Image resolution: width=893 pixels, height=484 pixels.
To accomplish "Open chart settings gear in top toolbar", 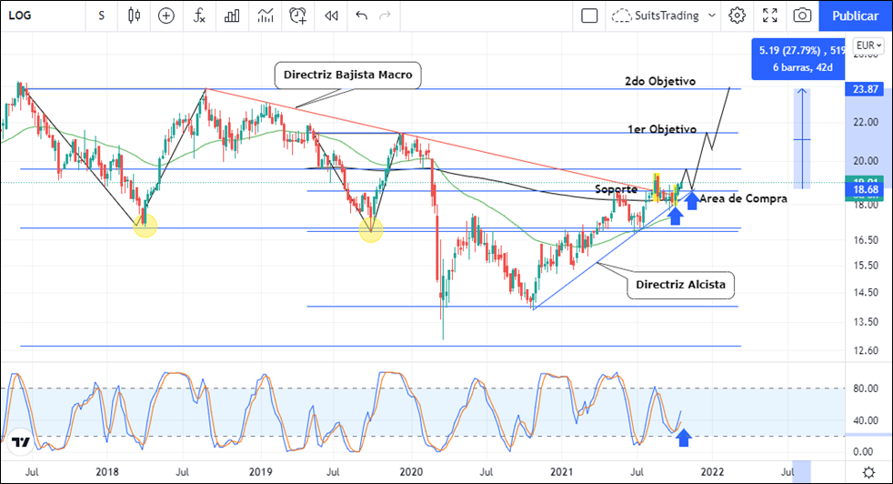I will tap(737, 15).
